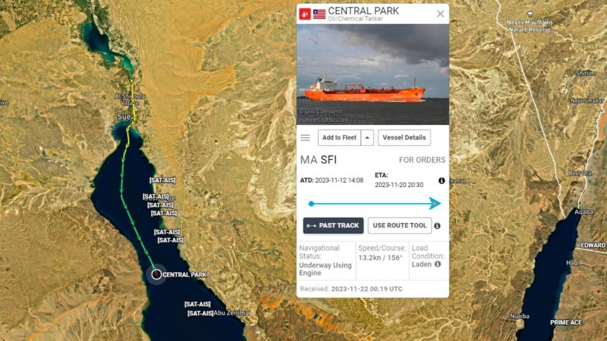Click the red tanker type icon

(305, 15)
